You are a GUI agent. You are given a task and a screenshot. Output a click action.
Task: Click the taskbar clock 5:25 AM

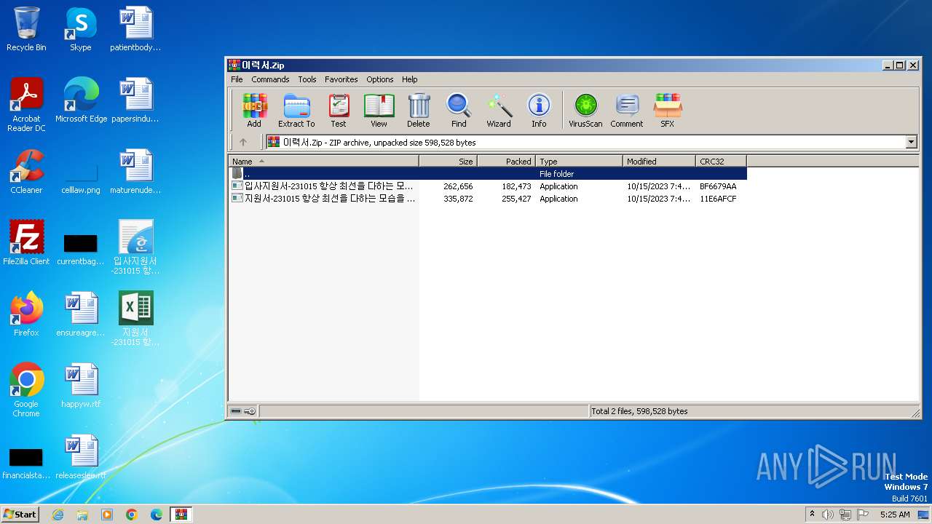895,515
